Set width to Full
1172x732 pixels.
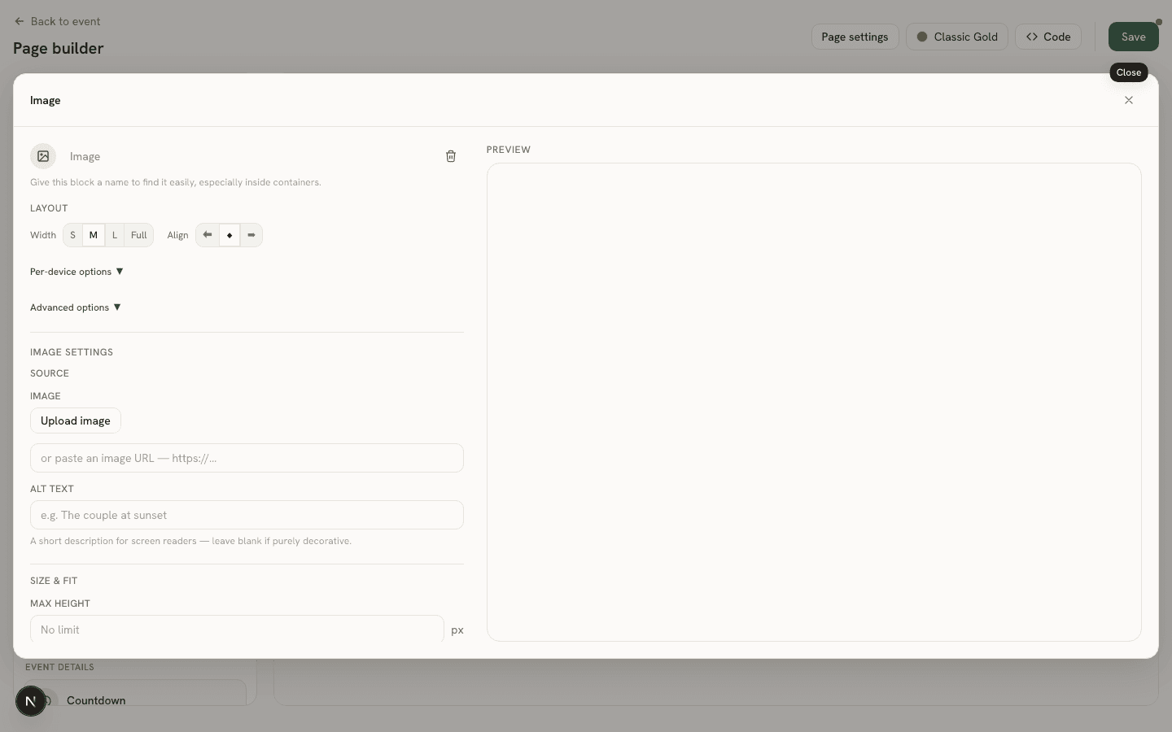[x=139, y=235]
